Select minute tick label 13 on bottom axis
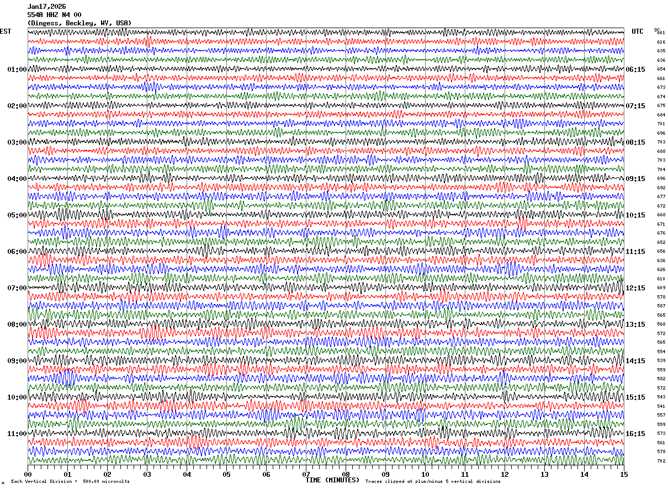Image resolution: width=668 pixels, height=489 pixels. (x=544, y=474)
